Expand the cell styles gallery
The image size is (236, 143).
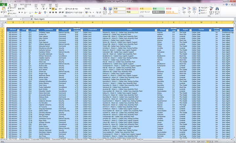pos(179,13)
